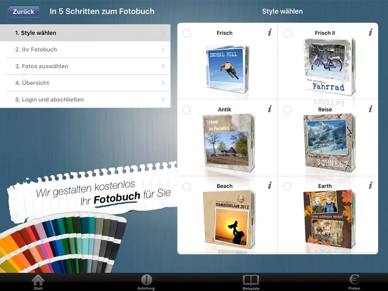This screenshot has height=291, width=388.
Task: Pick the Beach radio button
Action: coord(186,186)
